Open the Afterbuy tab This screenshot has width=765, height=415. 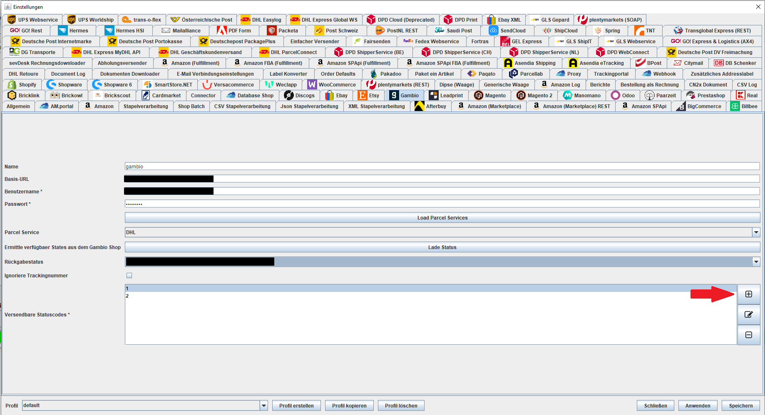pyautogui.click(x=430, y=106)
